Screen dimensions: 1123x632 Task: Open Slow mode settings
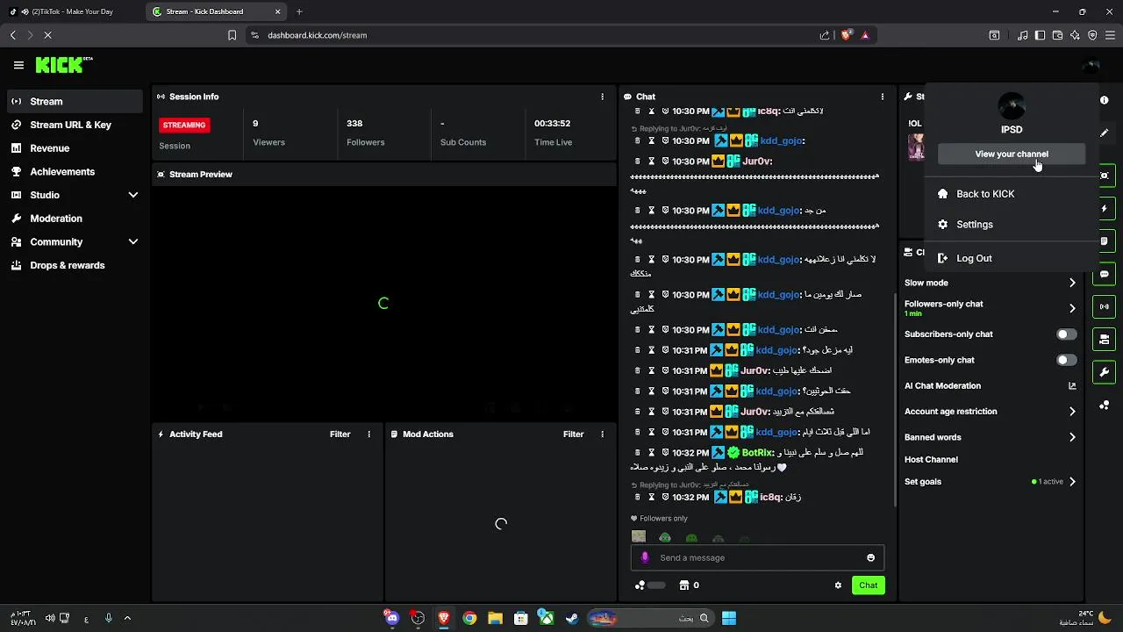click(990, 283)
